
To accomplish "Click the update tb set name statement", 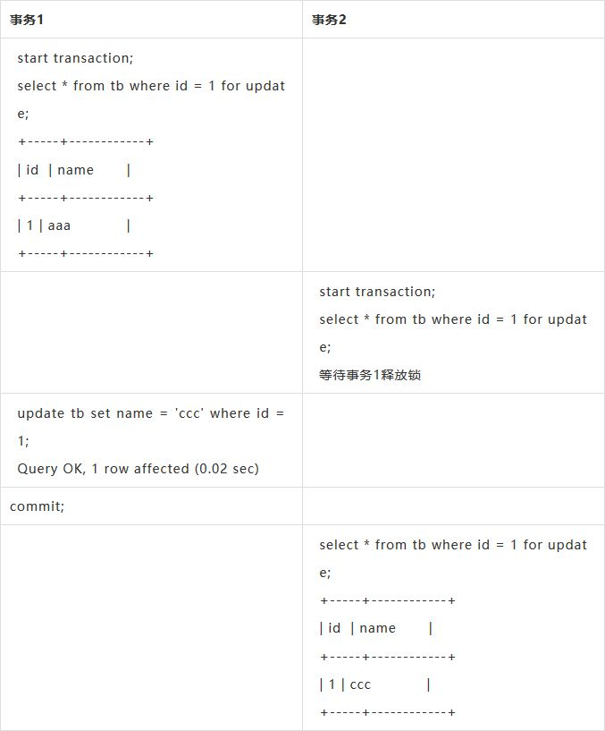I will point(150,413).
